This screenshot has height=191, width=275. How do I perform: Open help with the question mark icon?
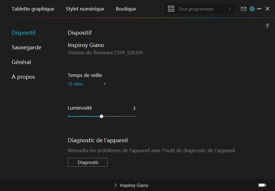267,26
